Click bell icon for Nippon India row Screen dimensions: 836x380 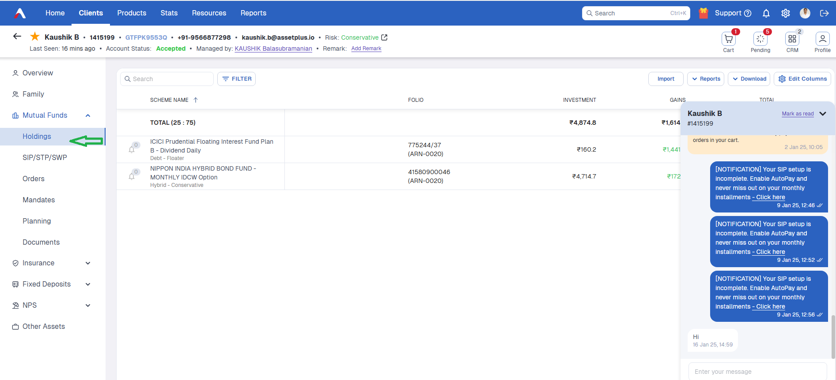tap(132, 176)
